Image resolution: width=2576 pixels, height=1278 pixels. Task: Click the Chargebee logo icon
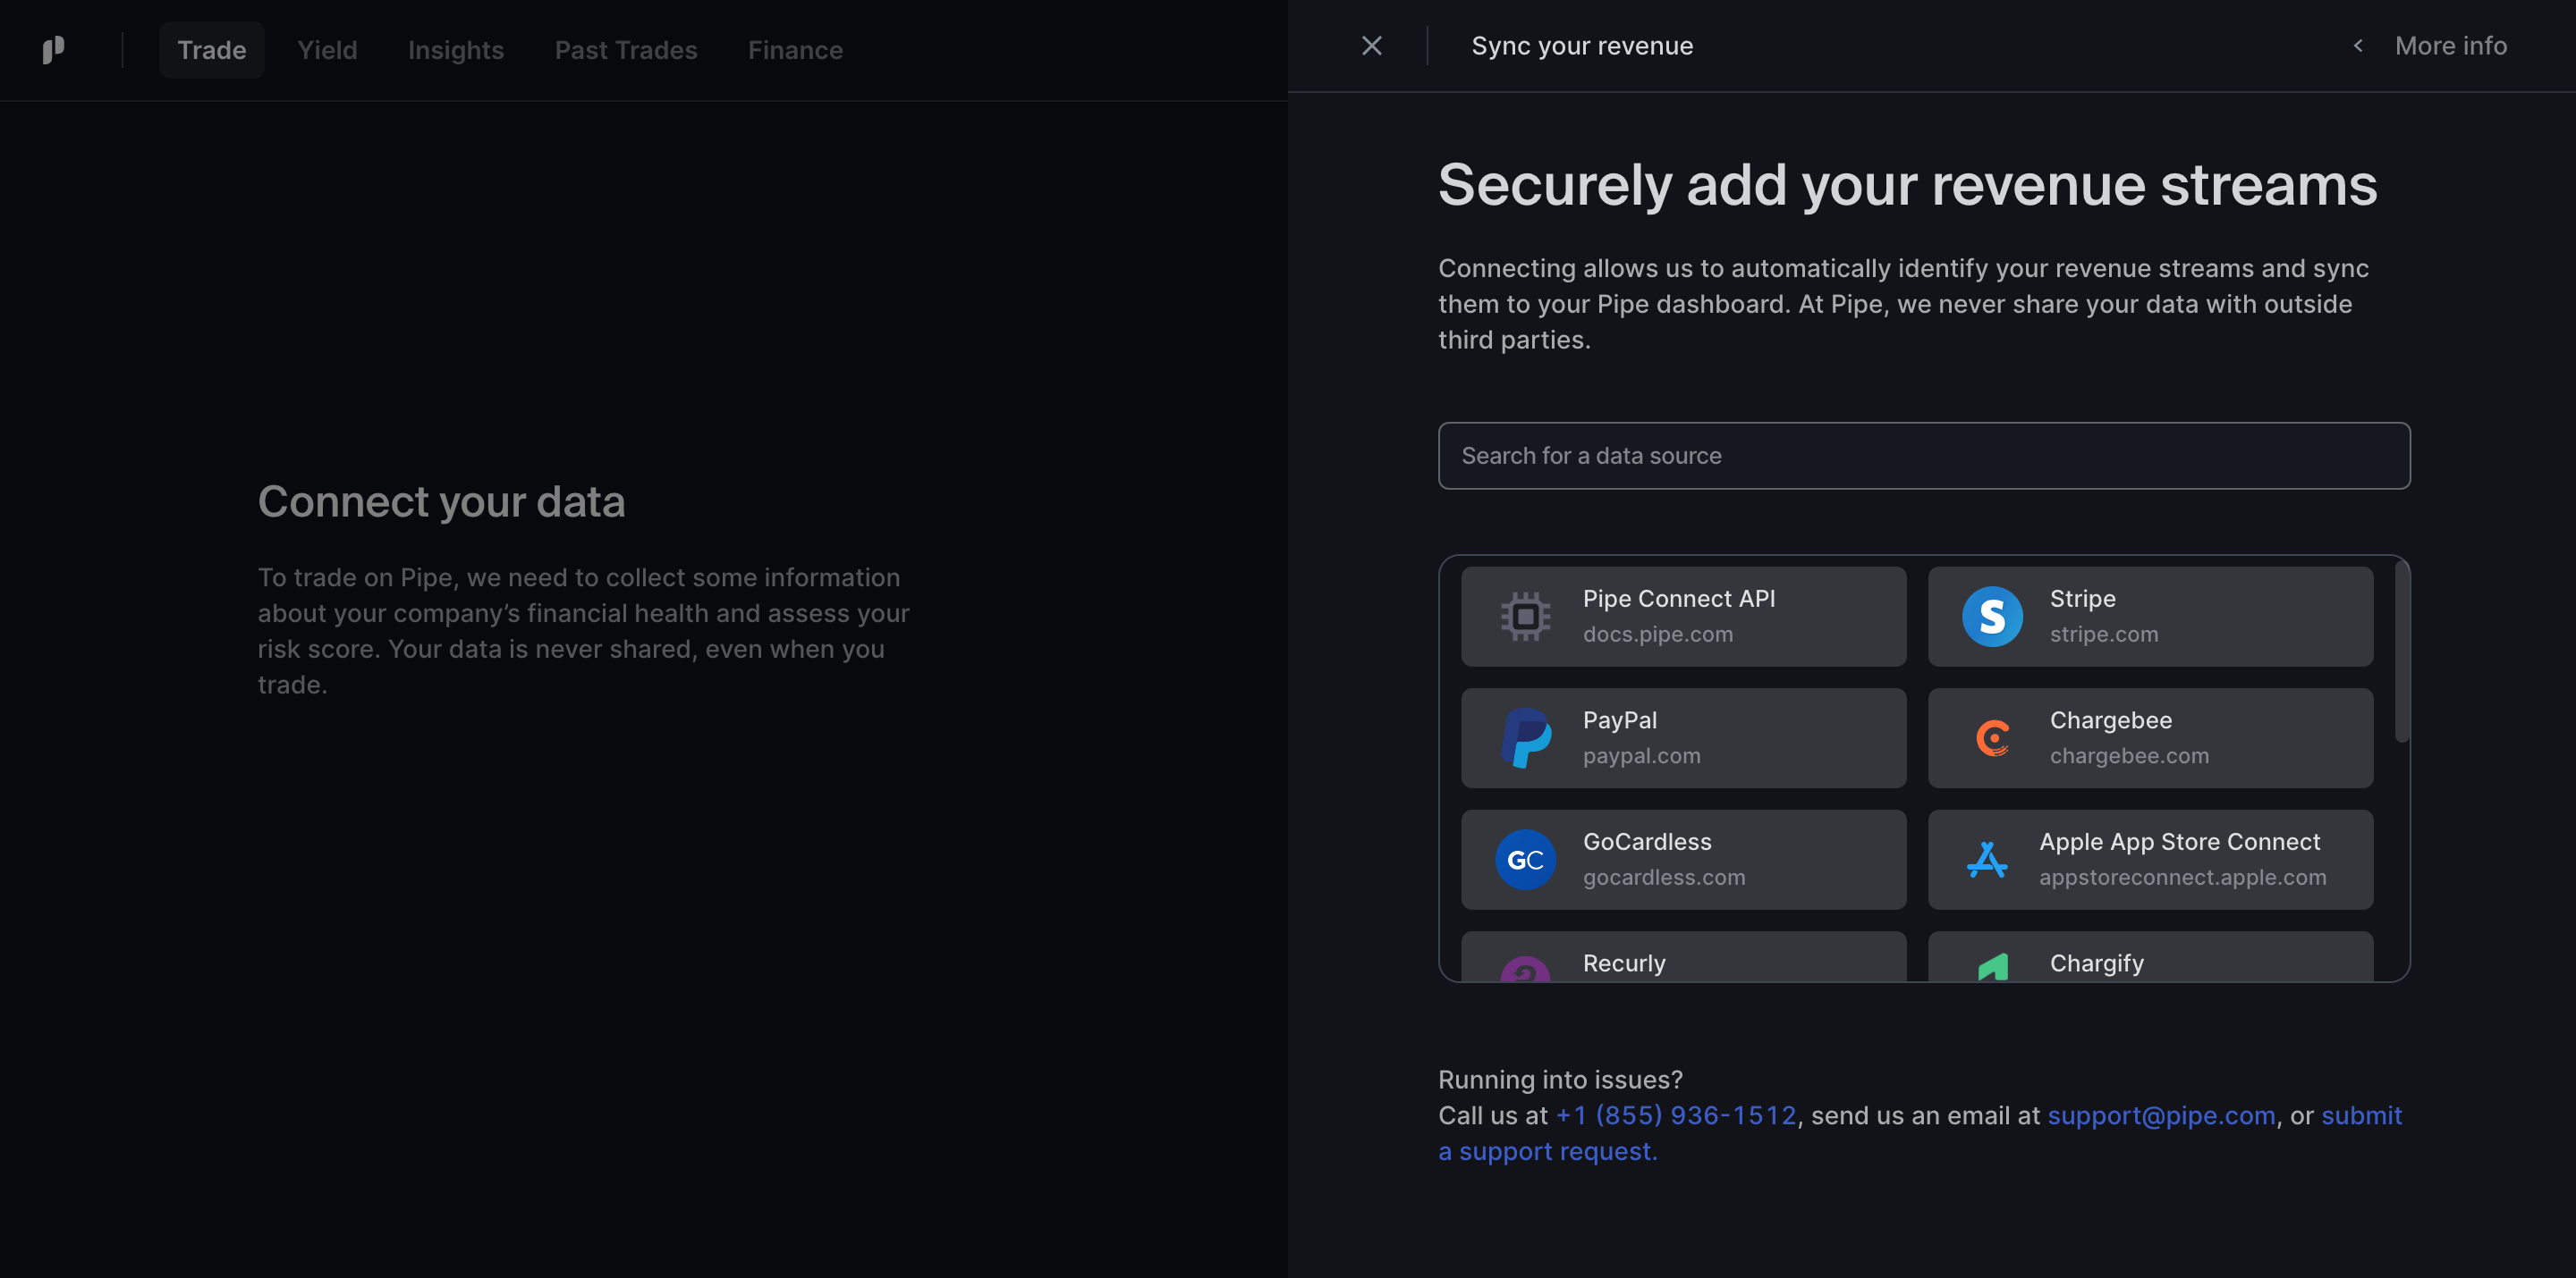click(1992, 738)
